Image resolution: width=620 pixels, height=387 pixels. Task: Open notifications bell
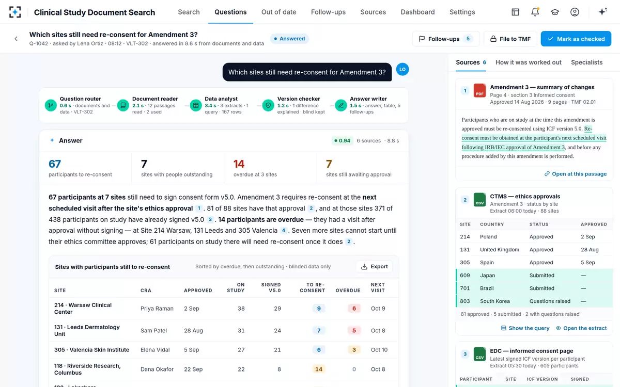click(x=535, y=12)
